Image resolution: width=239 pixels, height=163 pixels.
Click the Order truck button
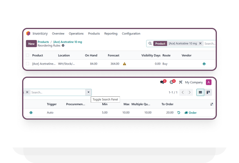point(190,113)
